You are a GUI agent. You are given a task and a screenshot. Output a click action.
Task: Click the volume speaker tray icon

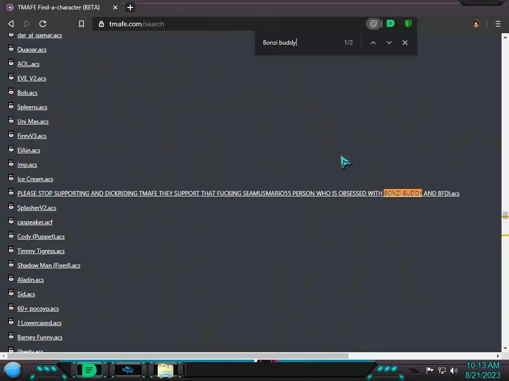(x=453, y=370)
